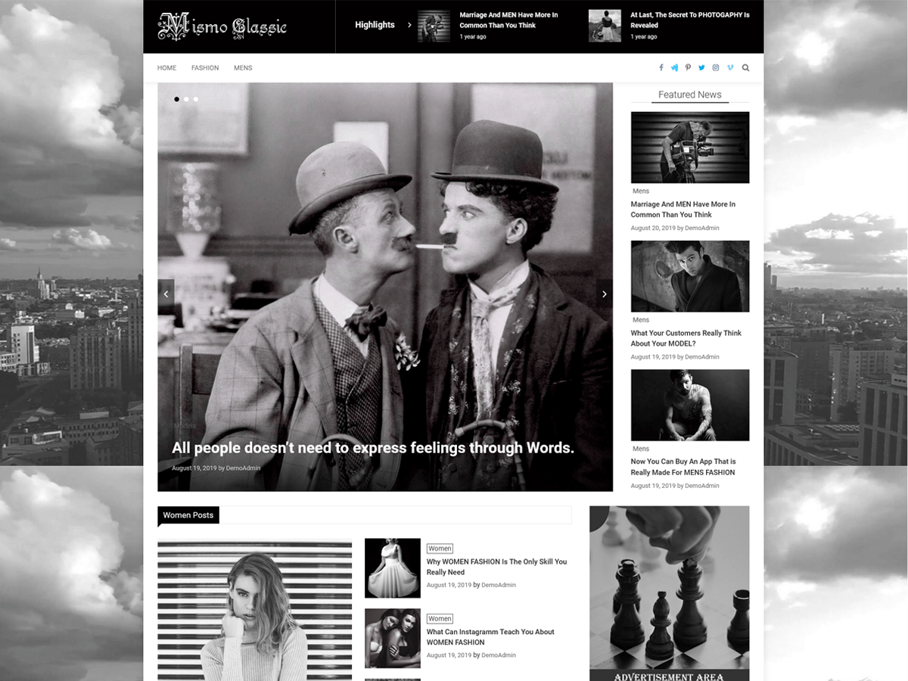908x681 pixels.
Task: Open highlight 'Marriage And MEN Have More In Common'
Action: pos(508,20)
